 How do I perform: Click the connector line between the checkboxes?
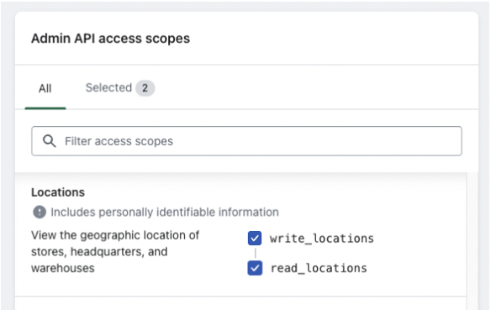[256, 253]
